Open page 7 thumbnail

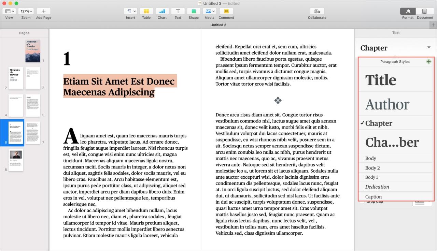coord(32,133)
